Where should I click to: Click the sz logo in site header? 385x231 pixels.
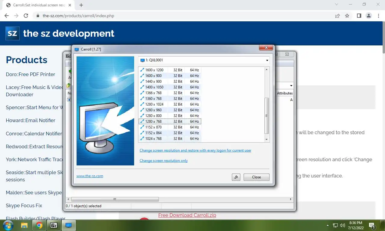pyautogui.click(x=12, y=33)
